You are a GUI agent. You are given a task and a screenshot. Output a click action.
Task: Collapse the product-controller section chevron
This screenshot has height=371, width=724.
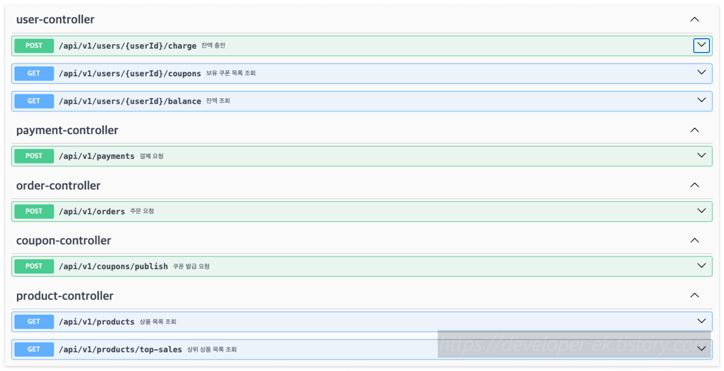(695, 295)
